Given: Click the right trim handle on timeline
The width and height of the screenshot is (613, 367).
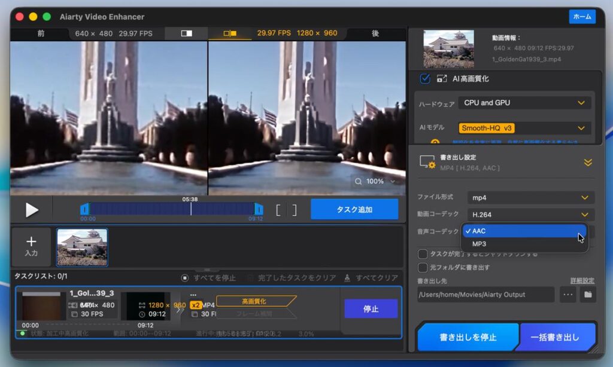Looking at the screenshot, I should (x=259, y=209).
